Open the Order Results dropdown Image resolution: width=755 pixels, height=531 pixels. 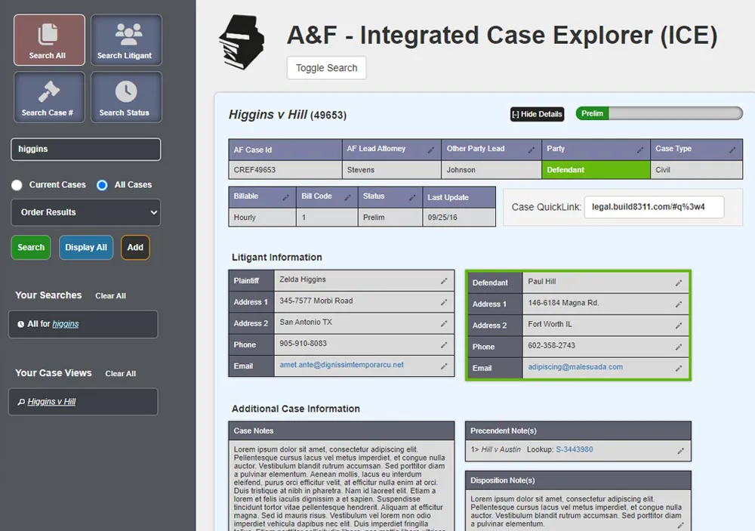[x=86, y=212]
